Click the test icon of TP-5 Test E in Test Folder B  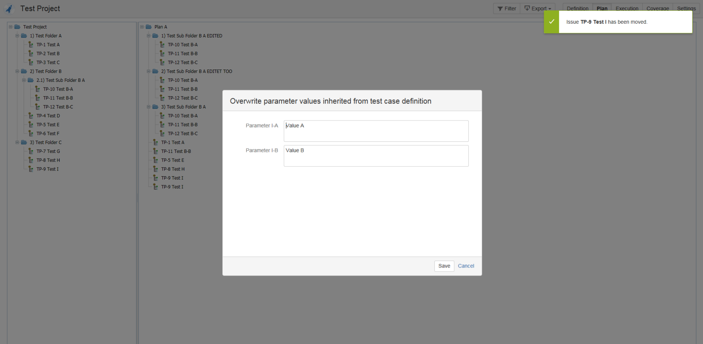[x=31, y=125]
